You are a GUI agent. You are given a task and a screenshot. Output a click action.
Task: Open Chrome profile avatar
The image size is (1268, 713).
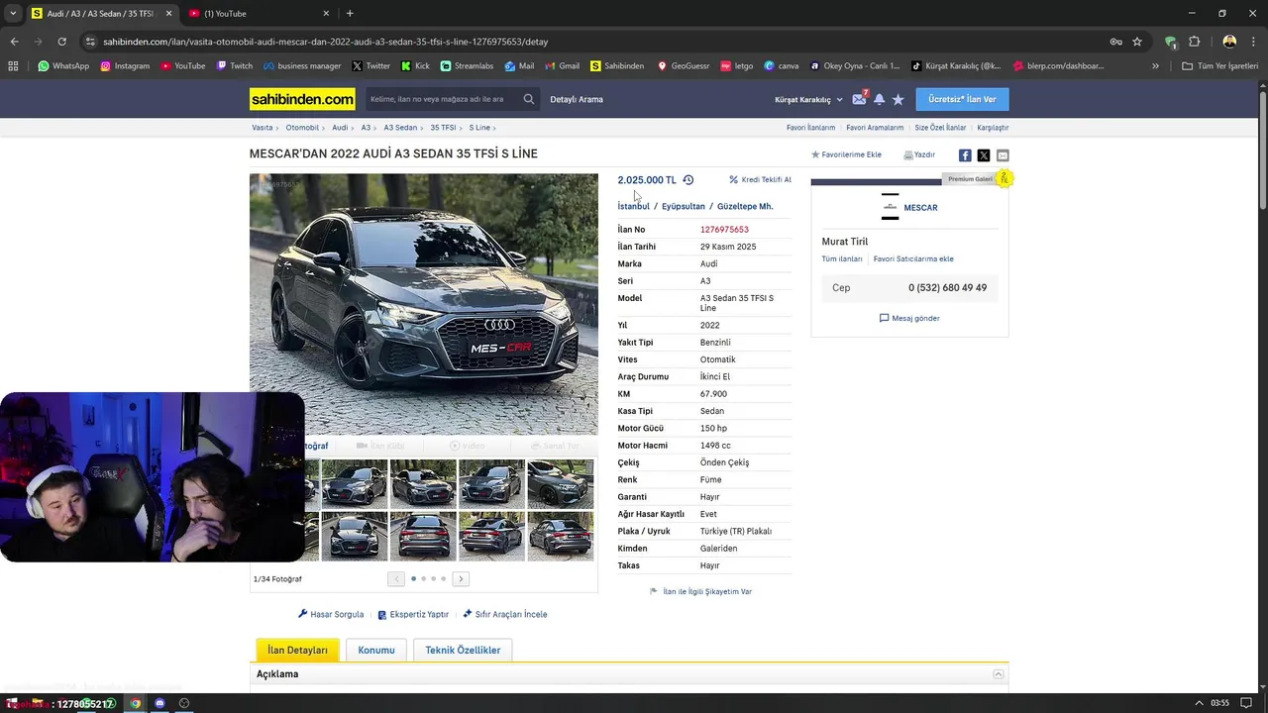(x=1229, y=42)
